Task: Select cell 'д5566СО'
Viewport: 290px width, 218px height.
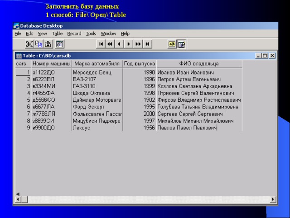Action: (x=51, y=100)
